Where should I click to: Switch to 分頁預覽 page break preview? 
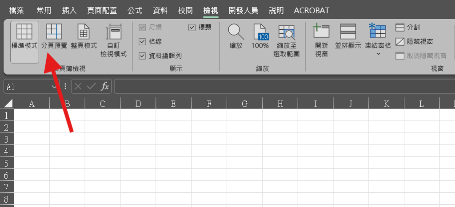click(x=54, y=36)
